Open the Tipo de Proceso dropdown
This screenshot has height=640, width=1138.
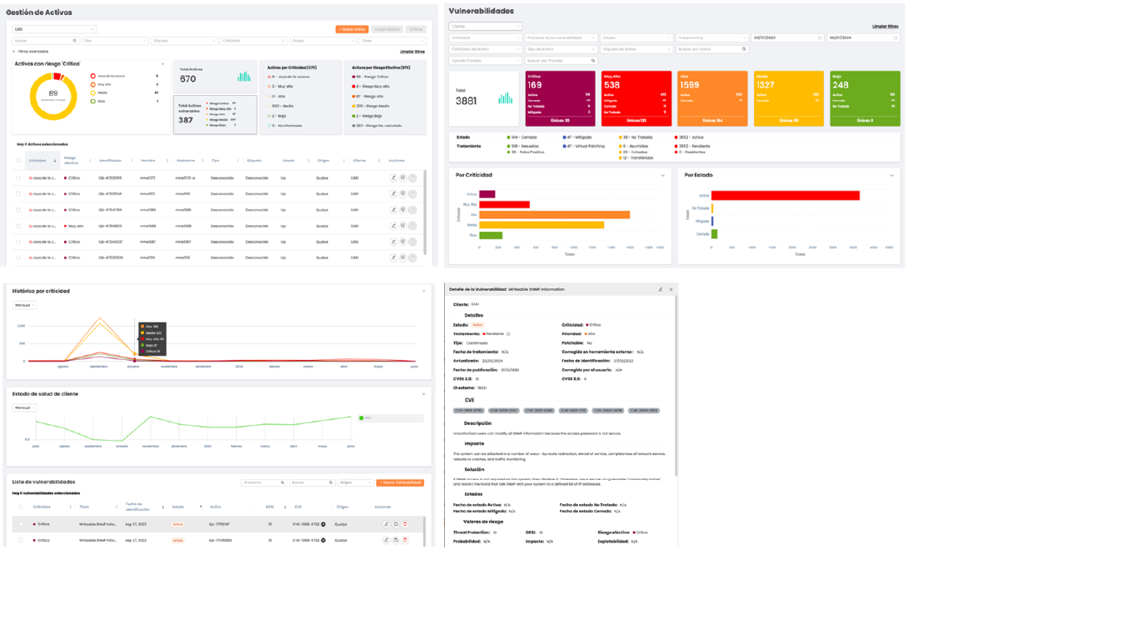tap(486, 61)
